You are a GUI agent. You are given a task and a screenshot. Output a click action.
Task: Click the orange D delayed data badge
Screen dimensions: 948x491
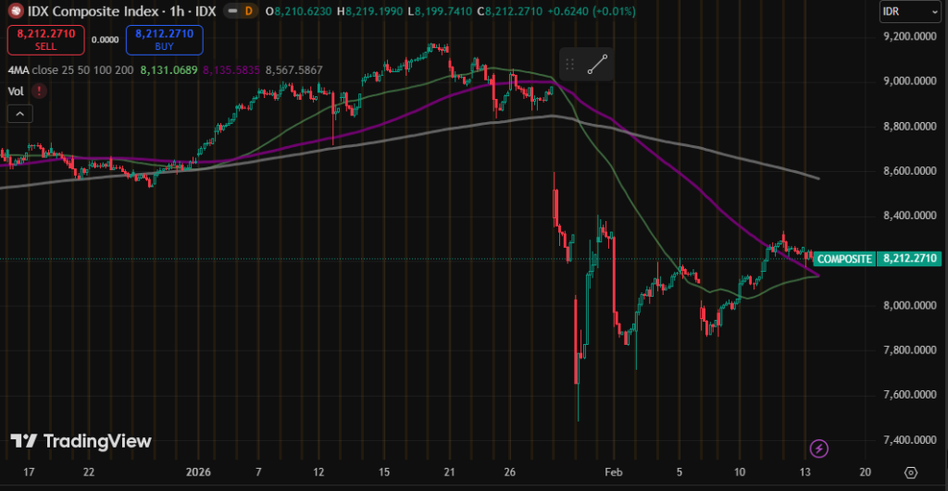pyautogui.click(x=247, y=11)
